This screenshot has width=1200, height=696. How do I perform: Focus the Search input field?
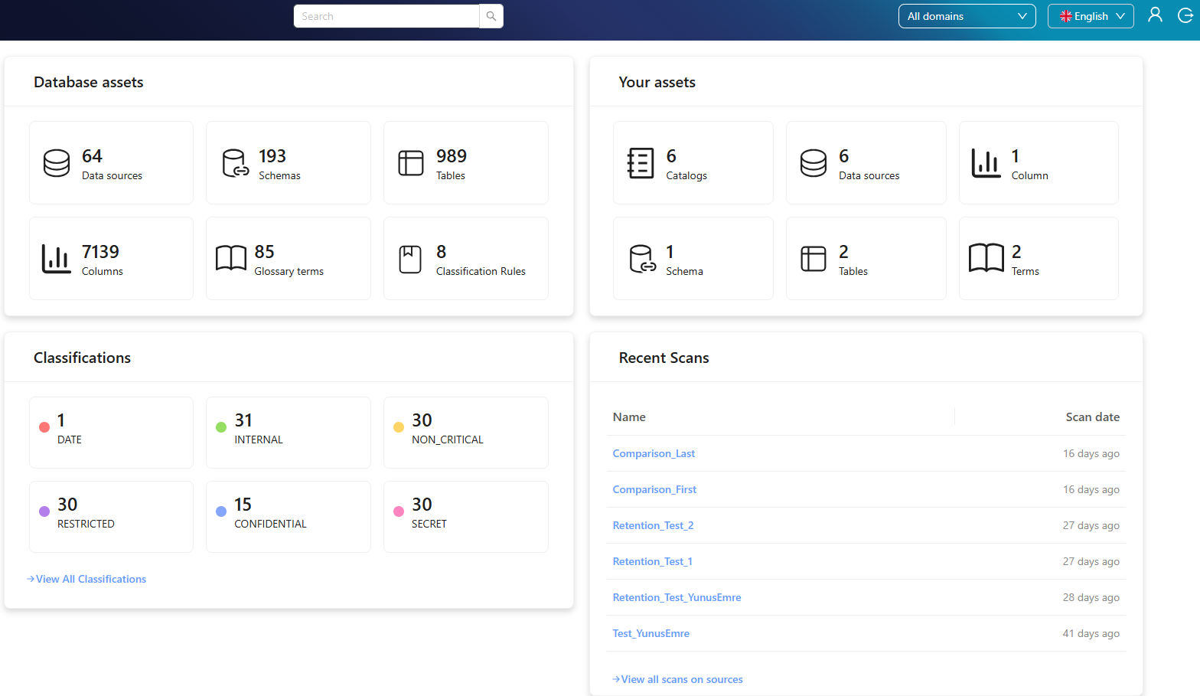[386, 16]
